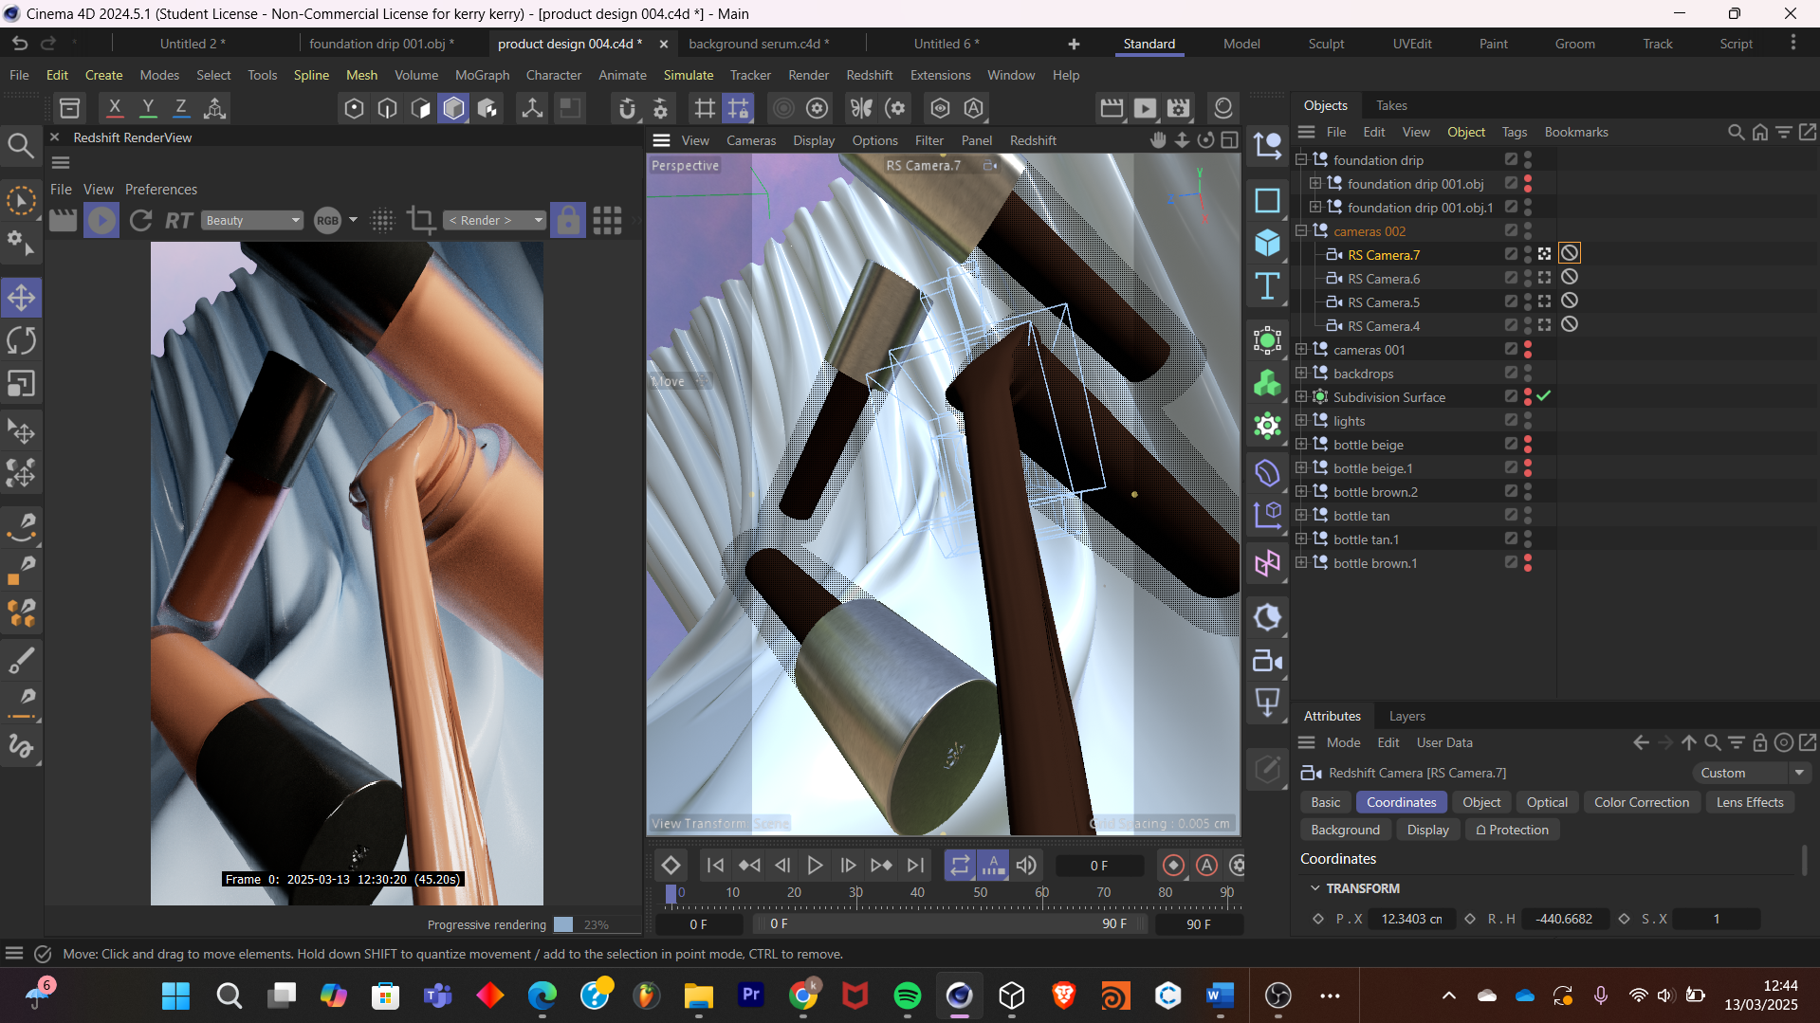Start Redshift RenderView render button
This screenshot has width=1820, height=1023.
tap(102, 220)
